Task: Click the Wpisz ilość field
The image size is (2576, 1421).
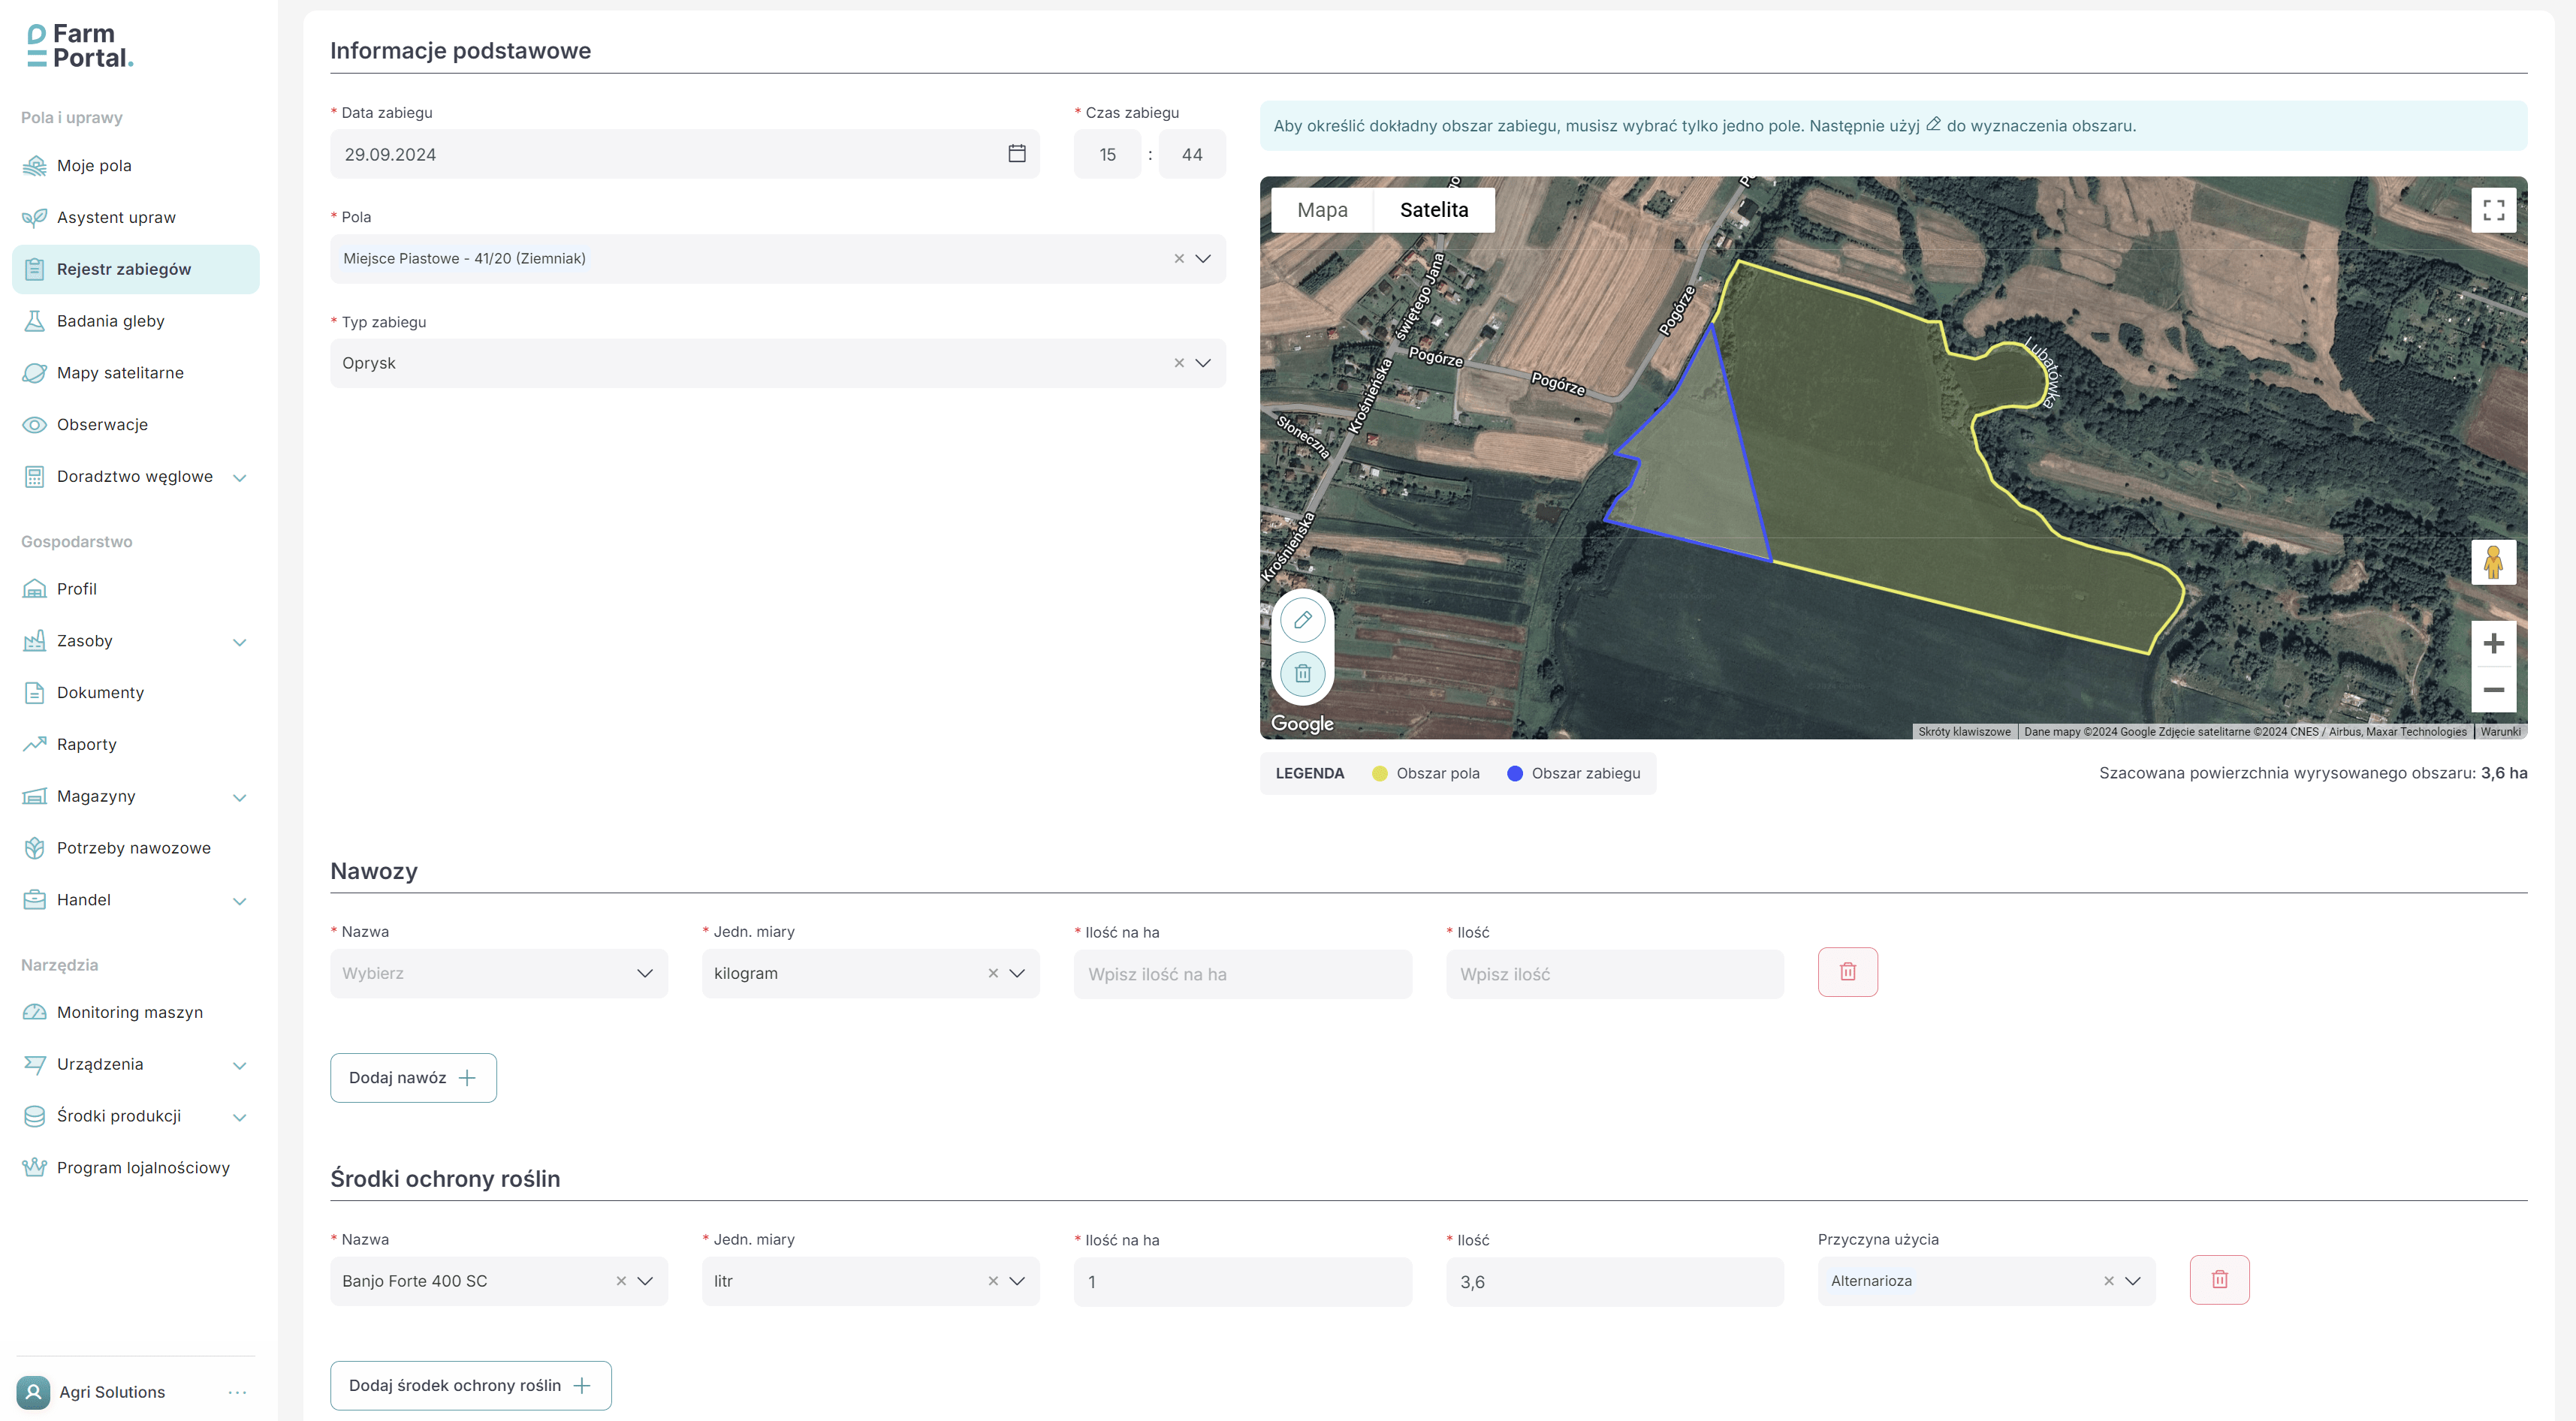Action: coord(1614,974)
